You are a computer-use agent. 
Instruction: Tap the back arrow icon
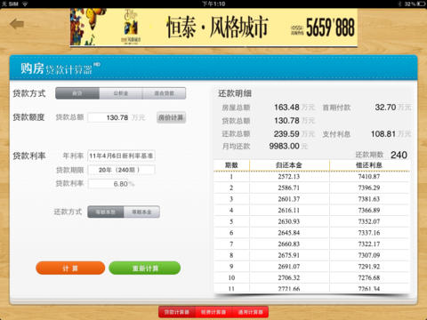point(17,24)
